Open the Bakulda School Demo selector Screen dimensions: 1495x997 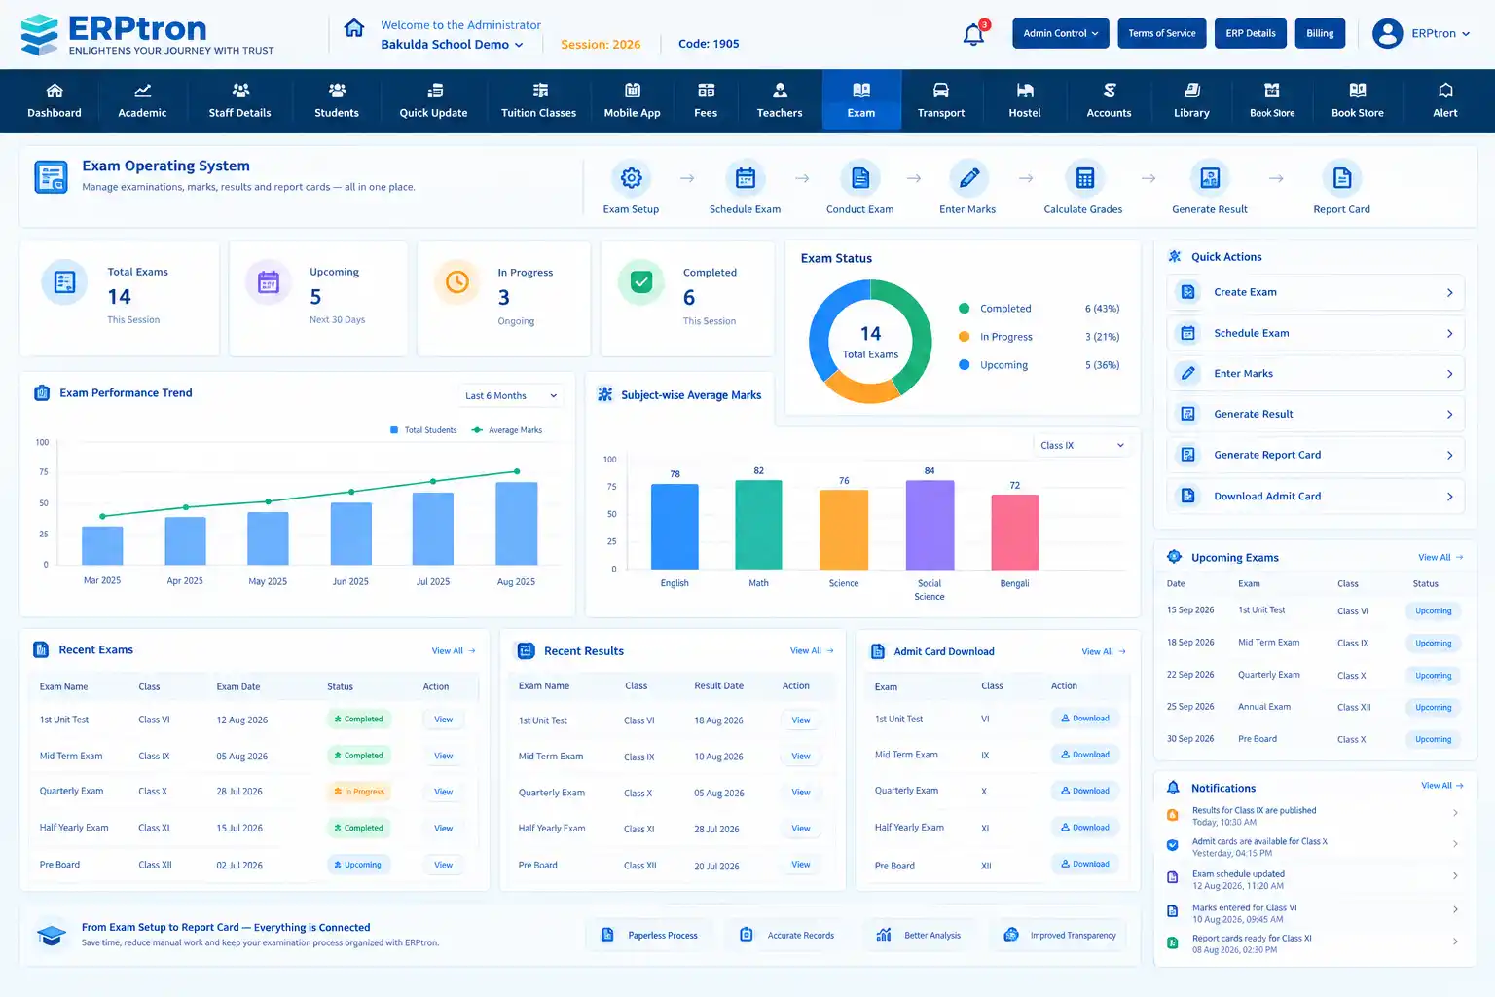(452, 45)
